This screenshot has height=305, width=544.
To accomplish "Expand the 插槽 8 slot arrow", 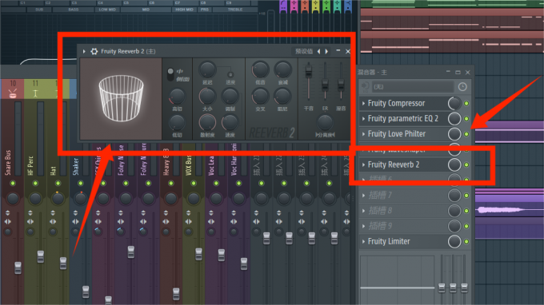I will 363,211.
